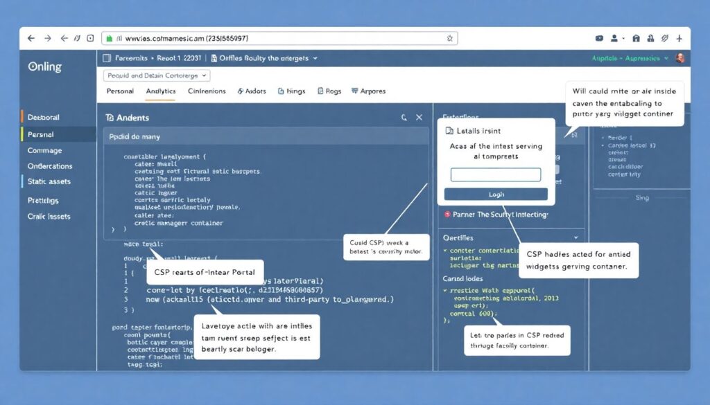The height and width of the screenshot is (405, 710).
Task: Click the browser back arrow
Action: tap(31, 39)
